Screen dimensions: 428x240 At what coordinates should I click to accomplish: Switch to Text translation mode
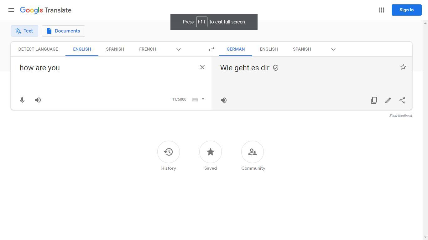point(24,31)
